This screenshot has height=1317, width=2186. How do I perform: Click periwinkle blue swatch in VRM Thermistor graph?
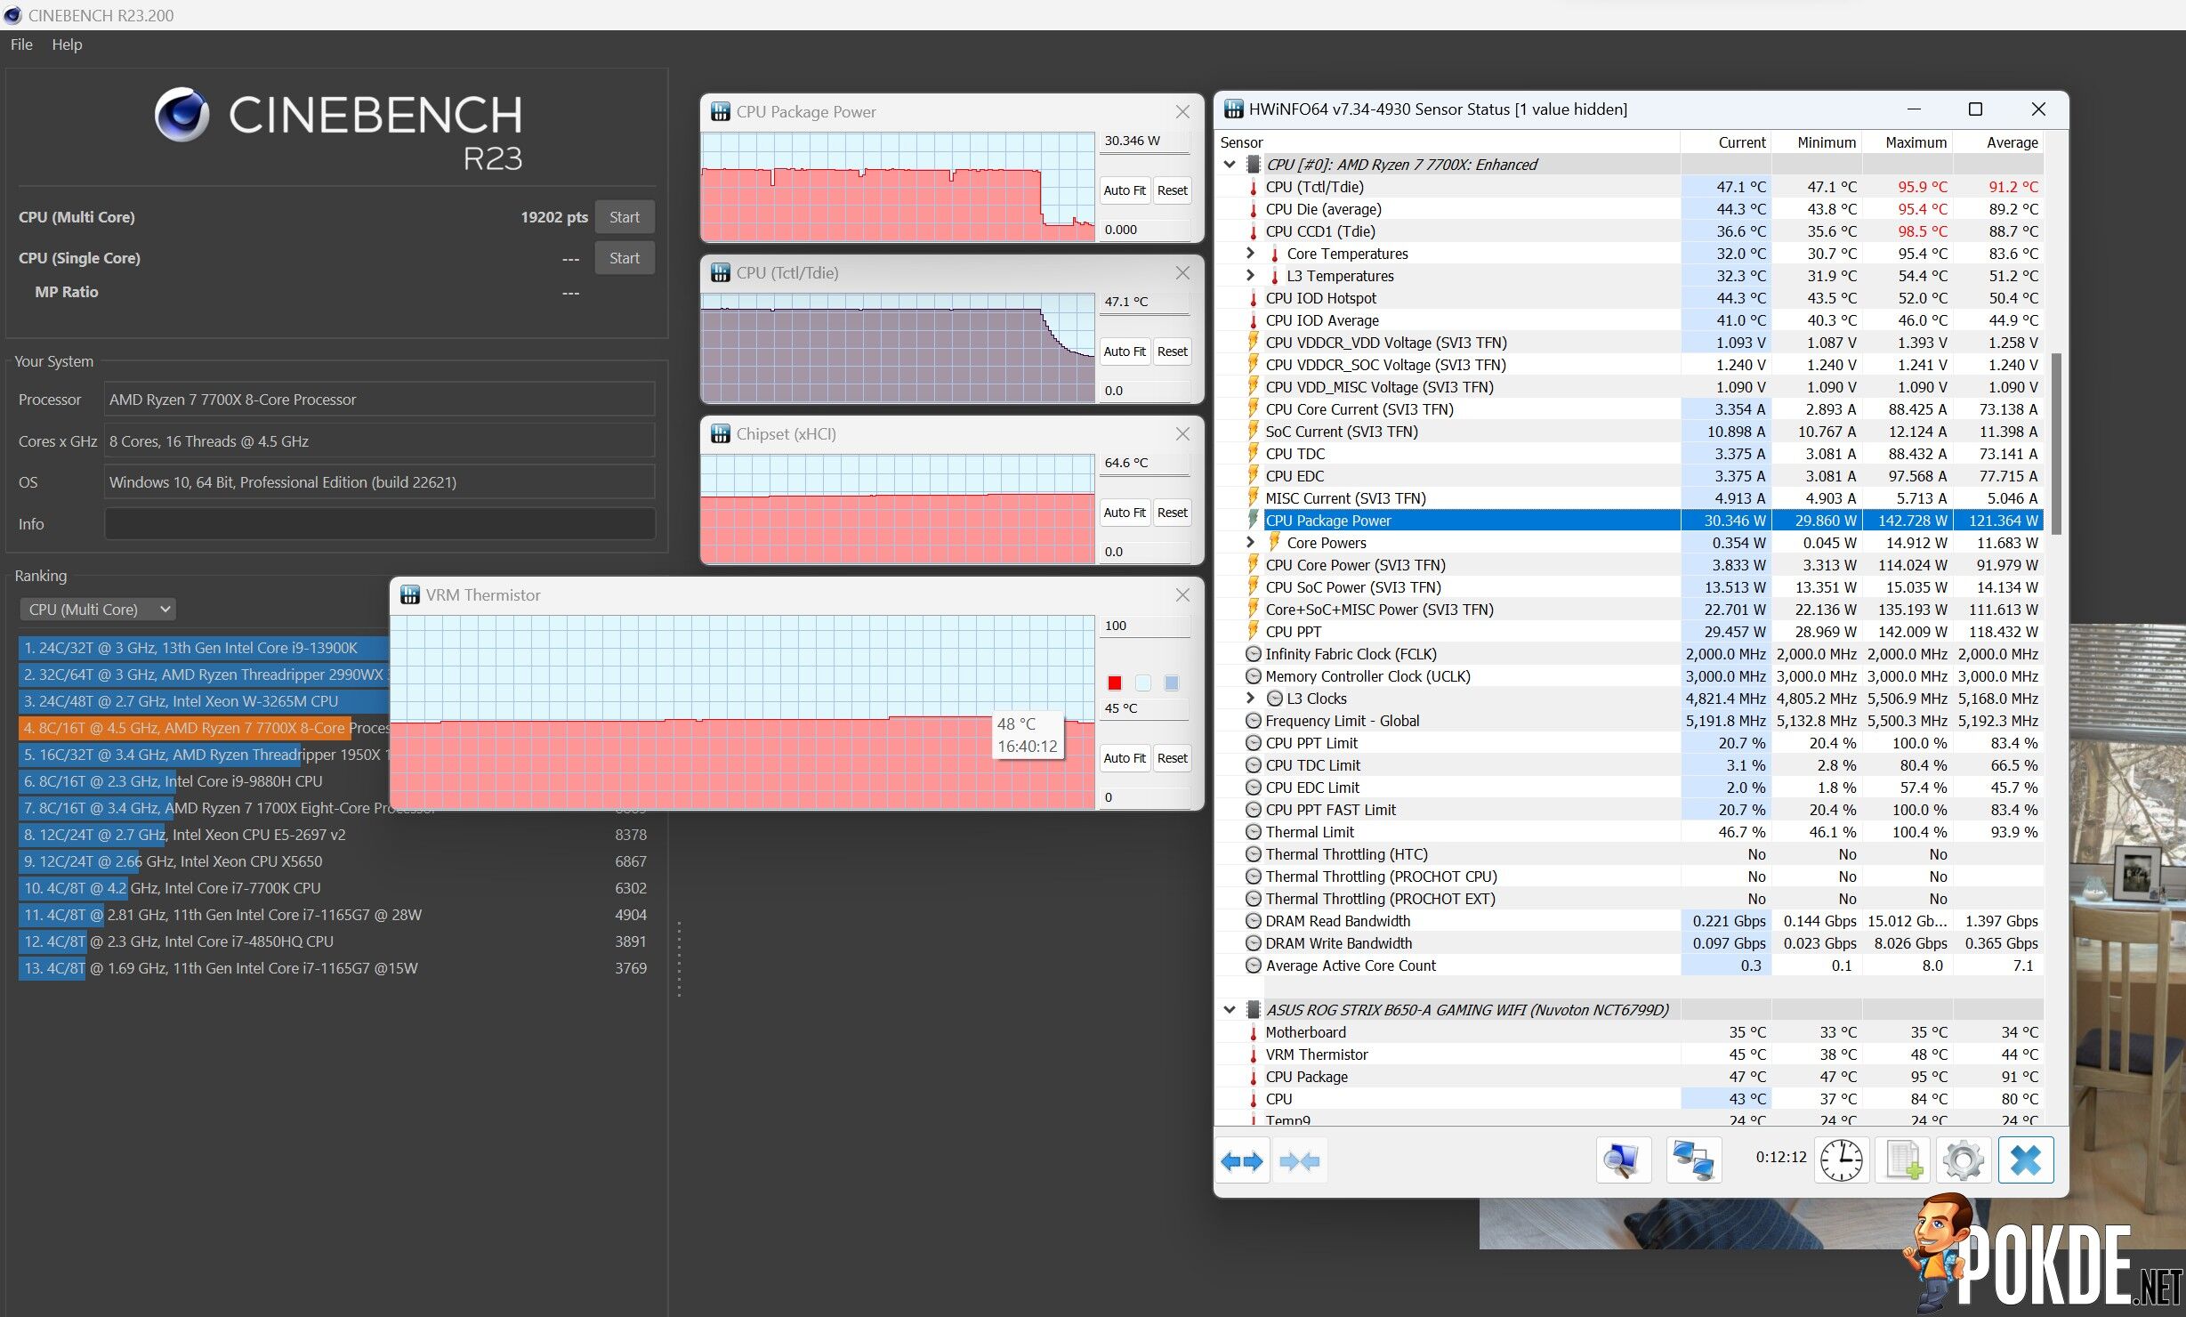1172,683
